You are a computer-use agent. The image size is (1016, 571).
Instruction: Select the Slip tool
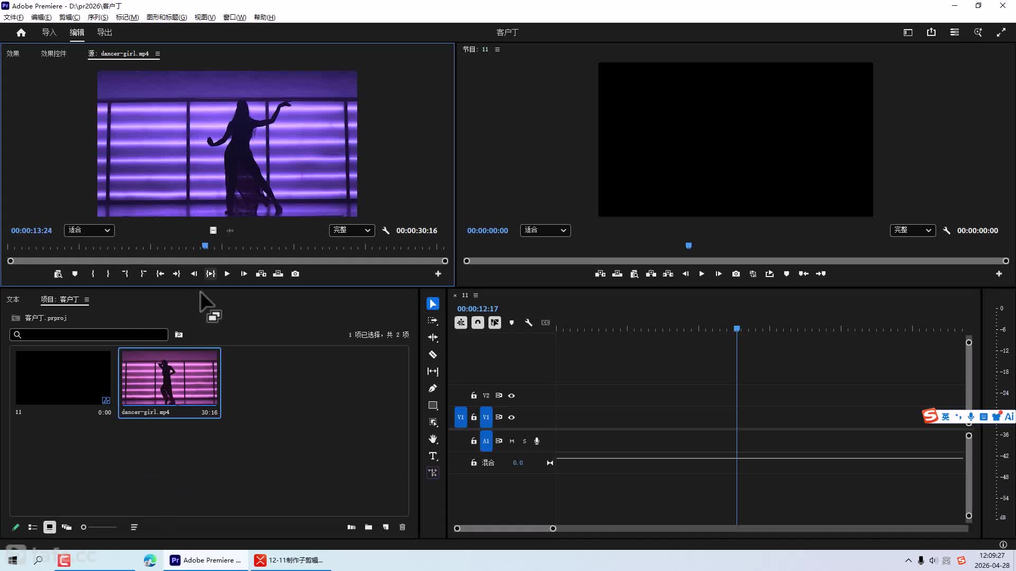433,371
